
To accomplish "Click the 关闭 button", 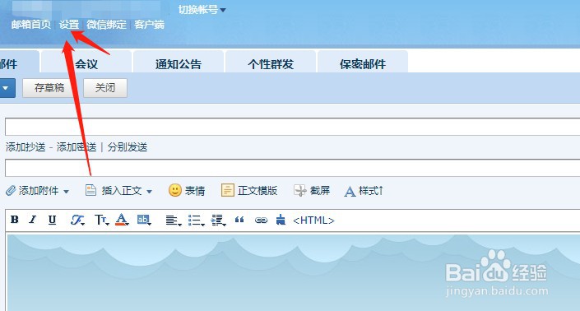I will click(x=105, y=88).
